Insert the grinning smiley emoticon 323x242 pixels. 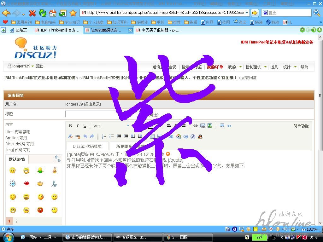click(x=26, y=170)
